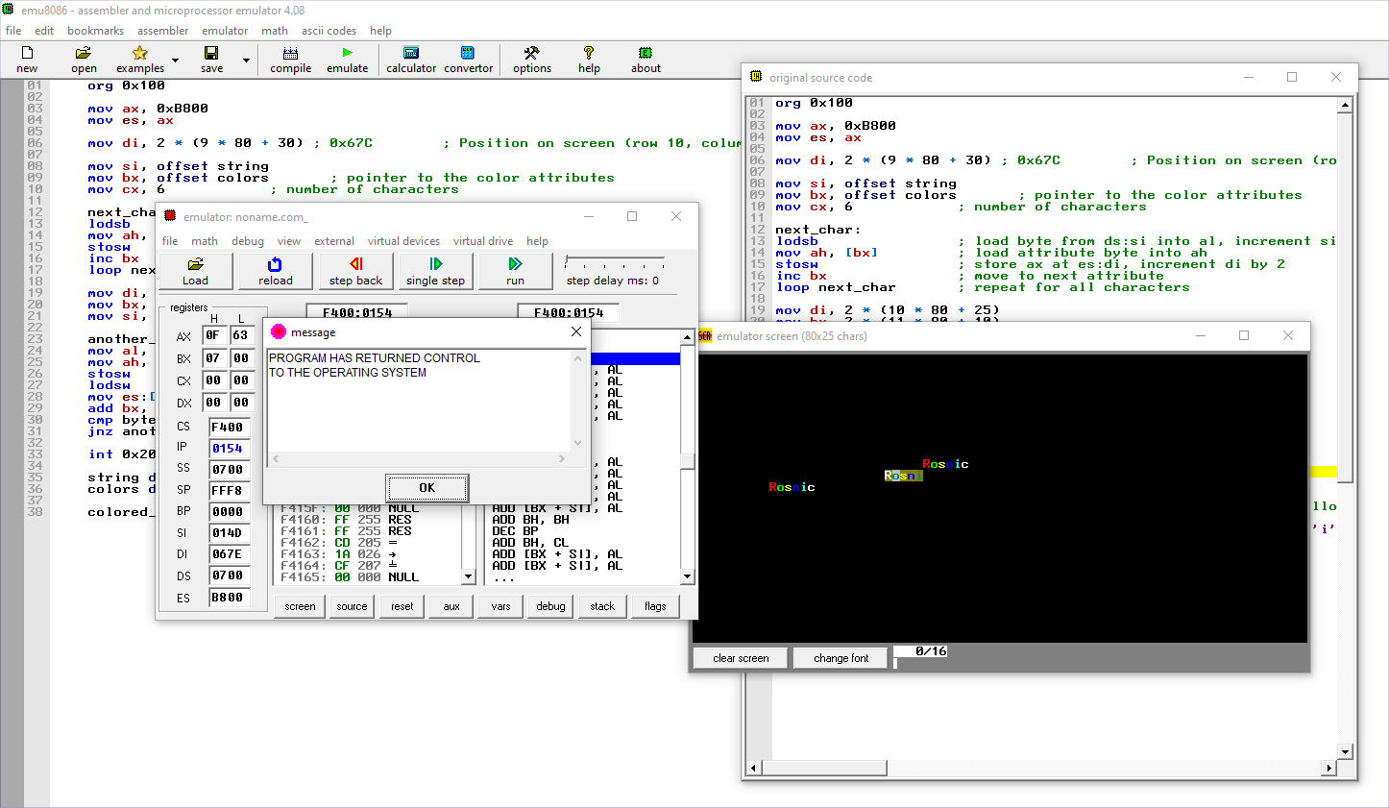Screen dimensions: 1389x808
Task: Select memory row F4163: 1A 026
Action: pos(369,554)
